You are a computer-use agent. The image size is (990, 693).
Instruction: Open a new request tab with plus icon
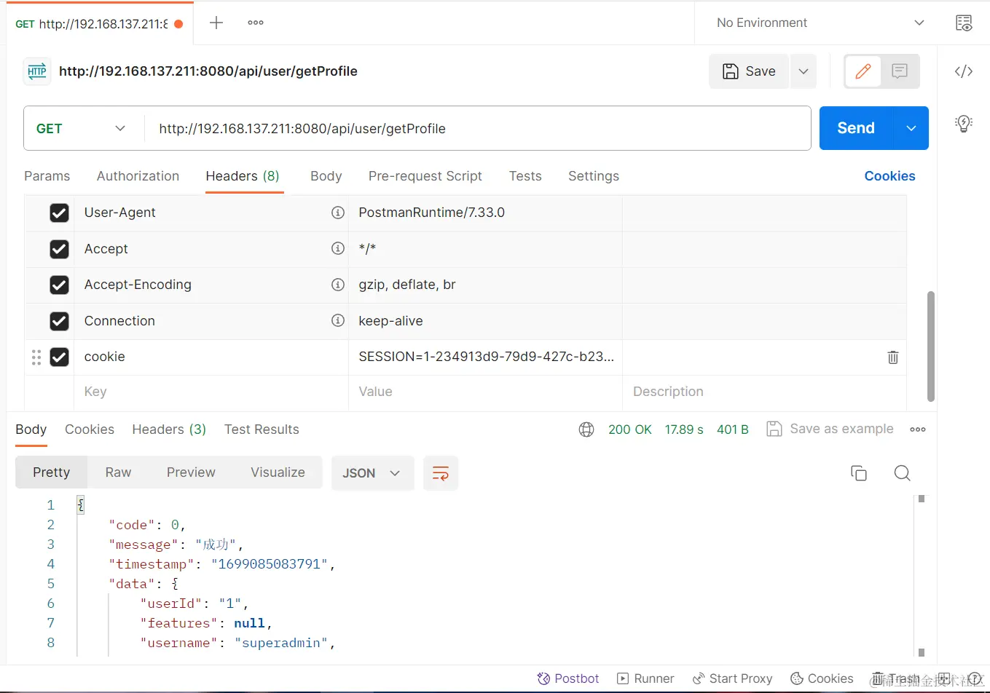(216, 23)
